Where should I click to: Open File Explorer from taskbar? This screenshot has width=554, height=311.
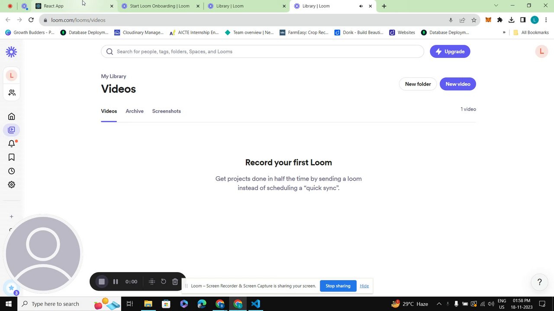click(148, 304)
